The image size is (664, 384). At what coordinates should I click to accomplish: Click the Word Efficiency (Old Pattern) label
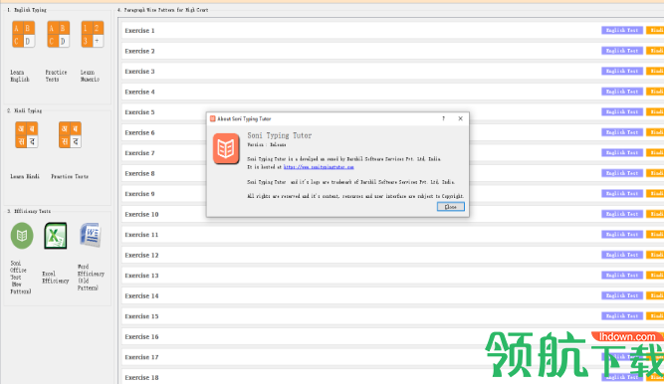coord(91,278)
